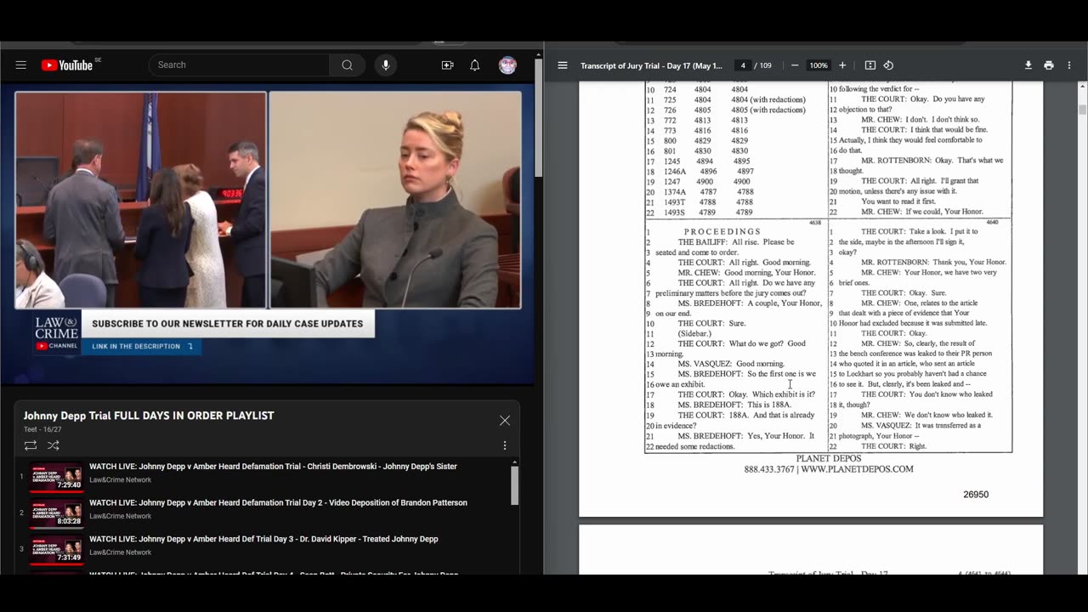Click page number '26950' in PDF
The image size is (1088, 612).
click(976, 494)
